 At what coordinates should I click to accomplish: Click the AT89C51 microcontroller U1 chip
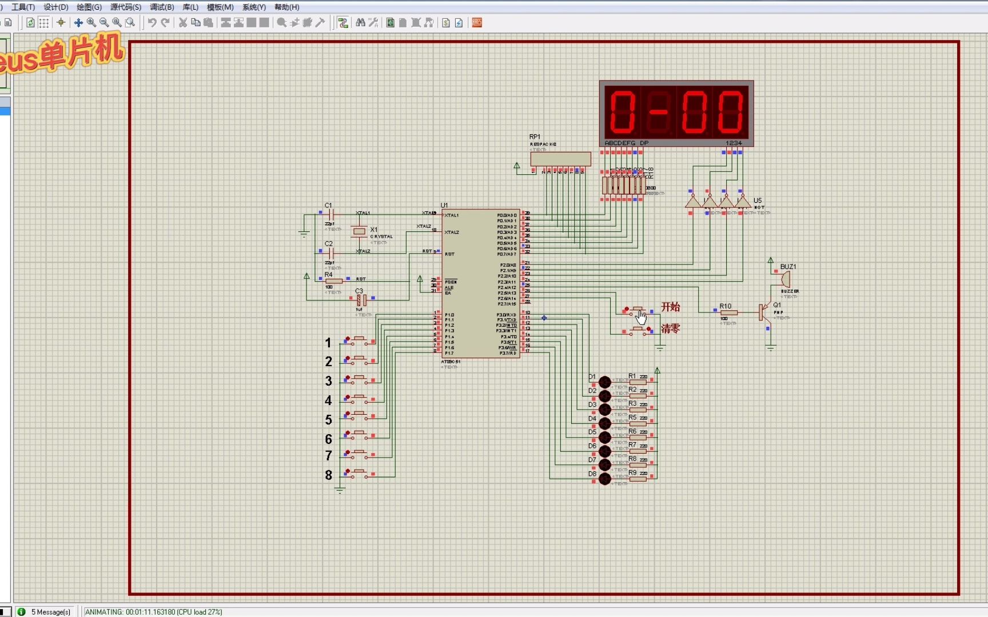click(480, 283)
